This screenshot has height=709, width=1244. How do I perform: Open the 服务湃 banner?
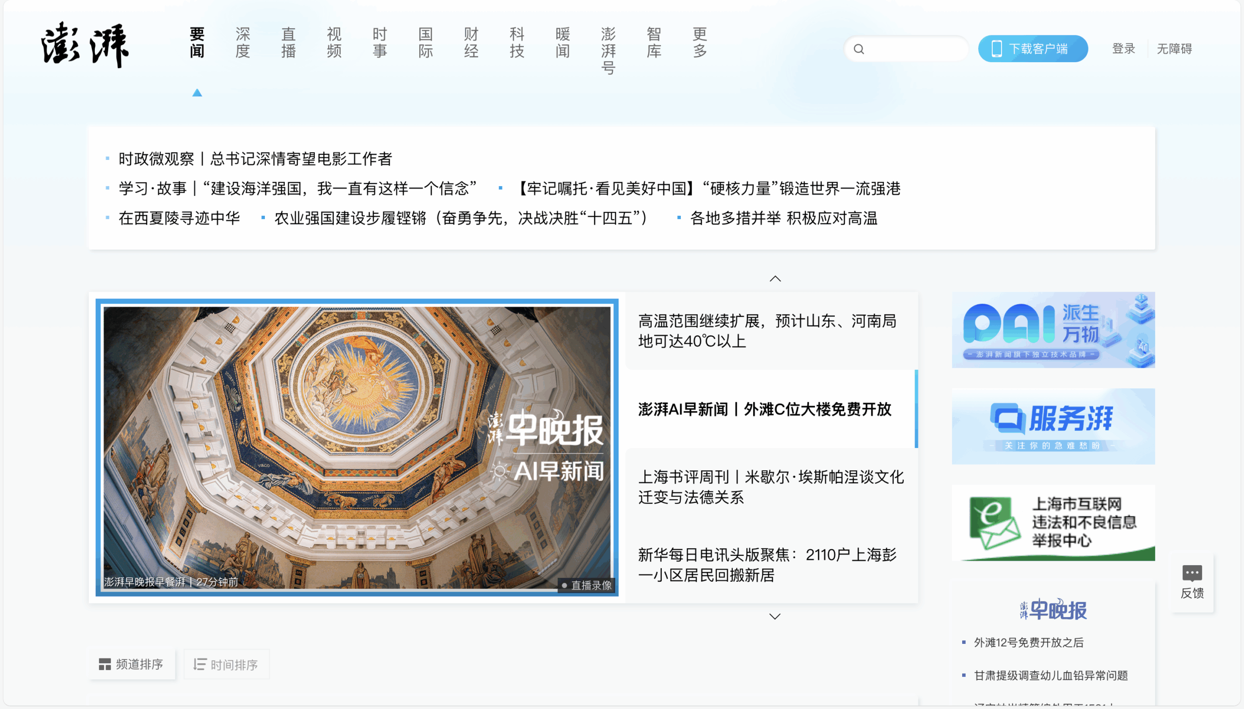1053,426
